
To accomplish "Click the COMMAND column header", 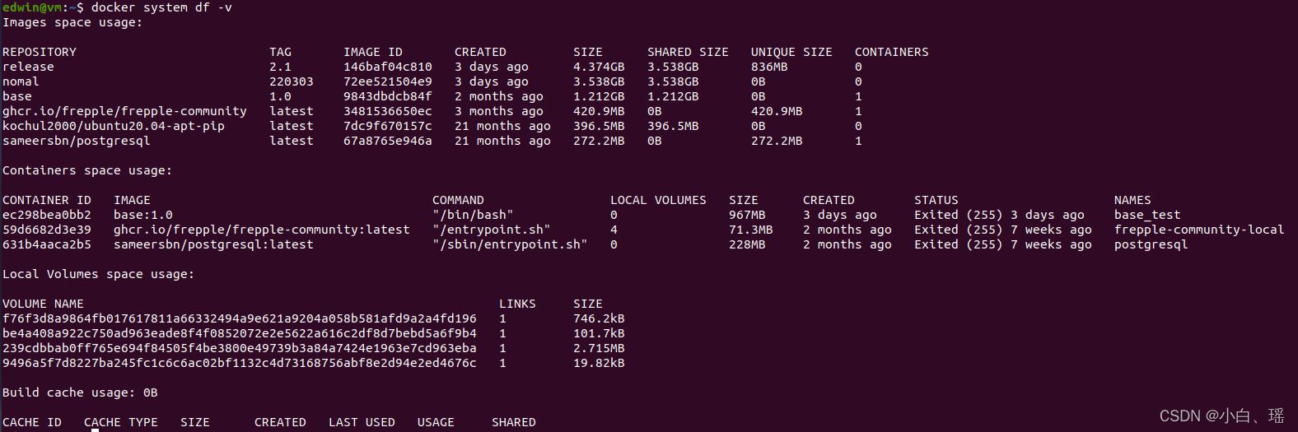I will coord(458,200).
